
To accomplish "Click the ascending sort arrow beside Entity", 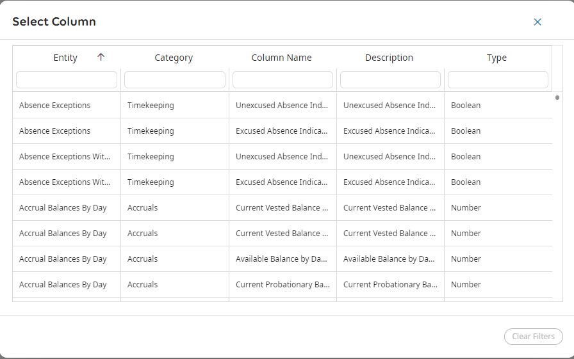I will coord(101,57).
